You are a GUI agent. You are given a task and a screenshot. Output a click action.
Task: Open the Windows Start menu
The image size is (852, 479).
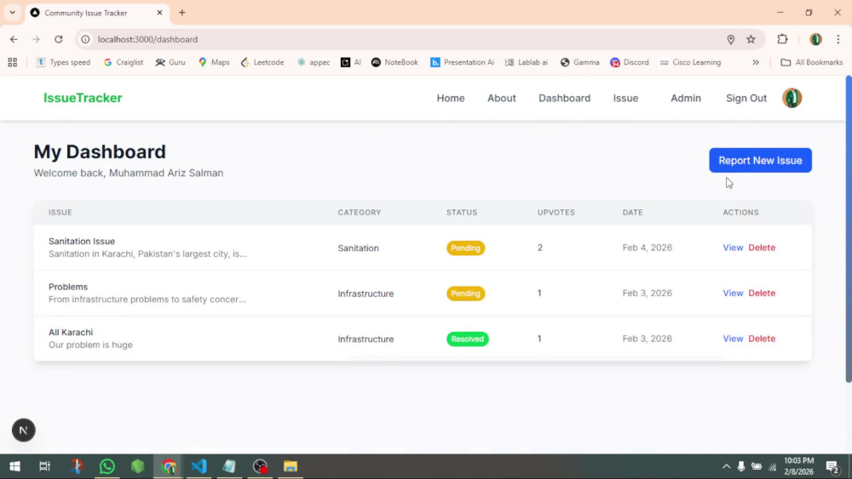(x=14, y=466)
